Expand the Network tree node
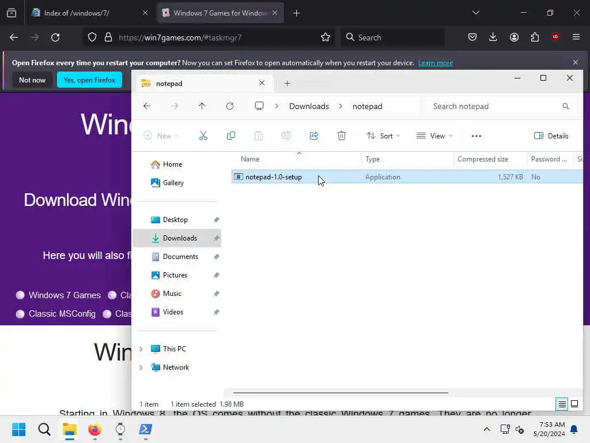This screenshot has width=590, height=443. [141, 367]
